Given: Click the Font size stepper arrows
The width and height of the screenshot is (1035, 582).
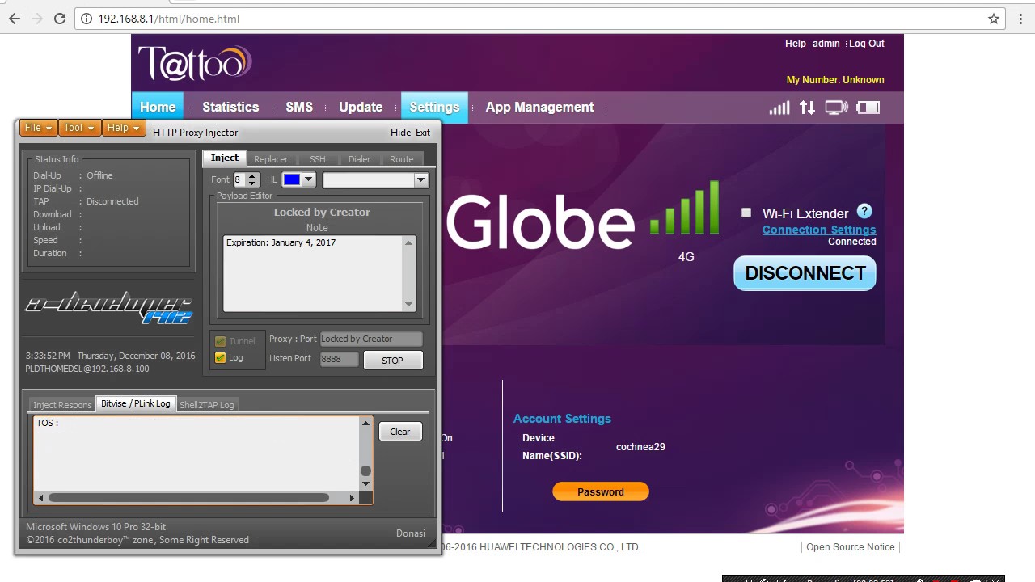Looking at the screenshot, I should (x=251, y=179).
